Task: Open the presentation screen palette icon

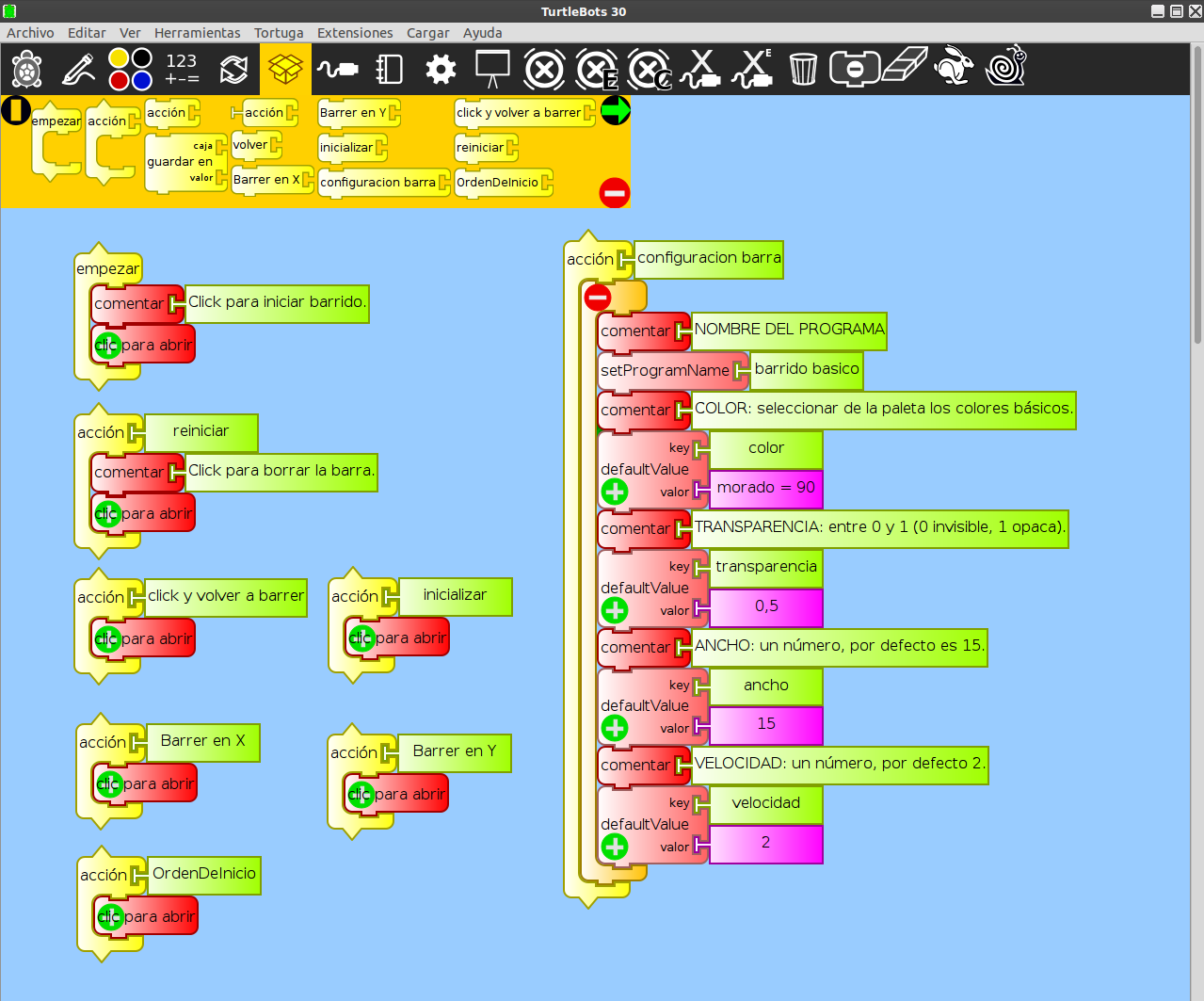Action: coord(492,69)
